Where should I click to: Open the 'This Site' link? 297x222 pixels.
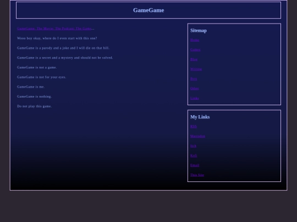(197, 175)
